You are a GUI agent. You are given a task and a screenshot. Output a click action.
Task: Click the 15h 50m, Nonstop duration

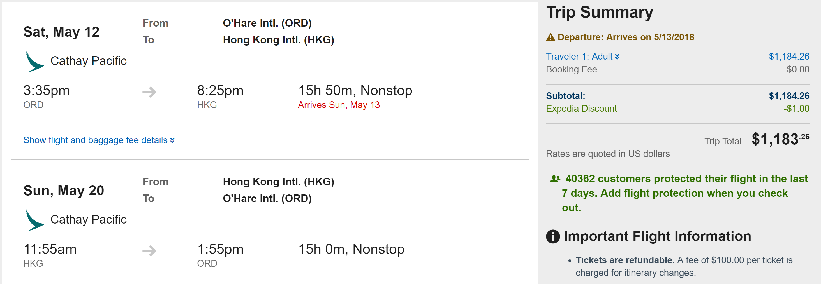[x=355, y=91]
